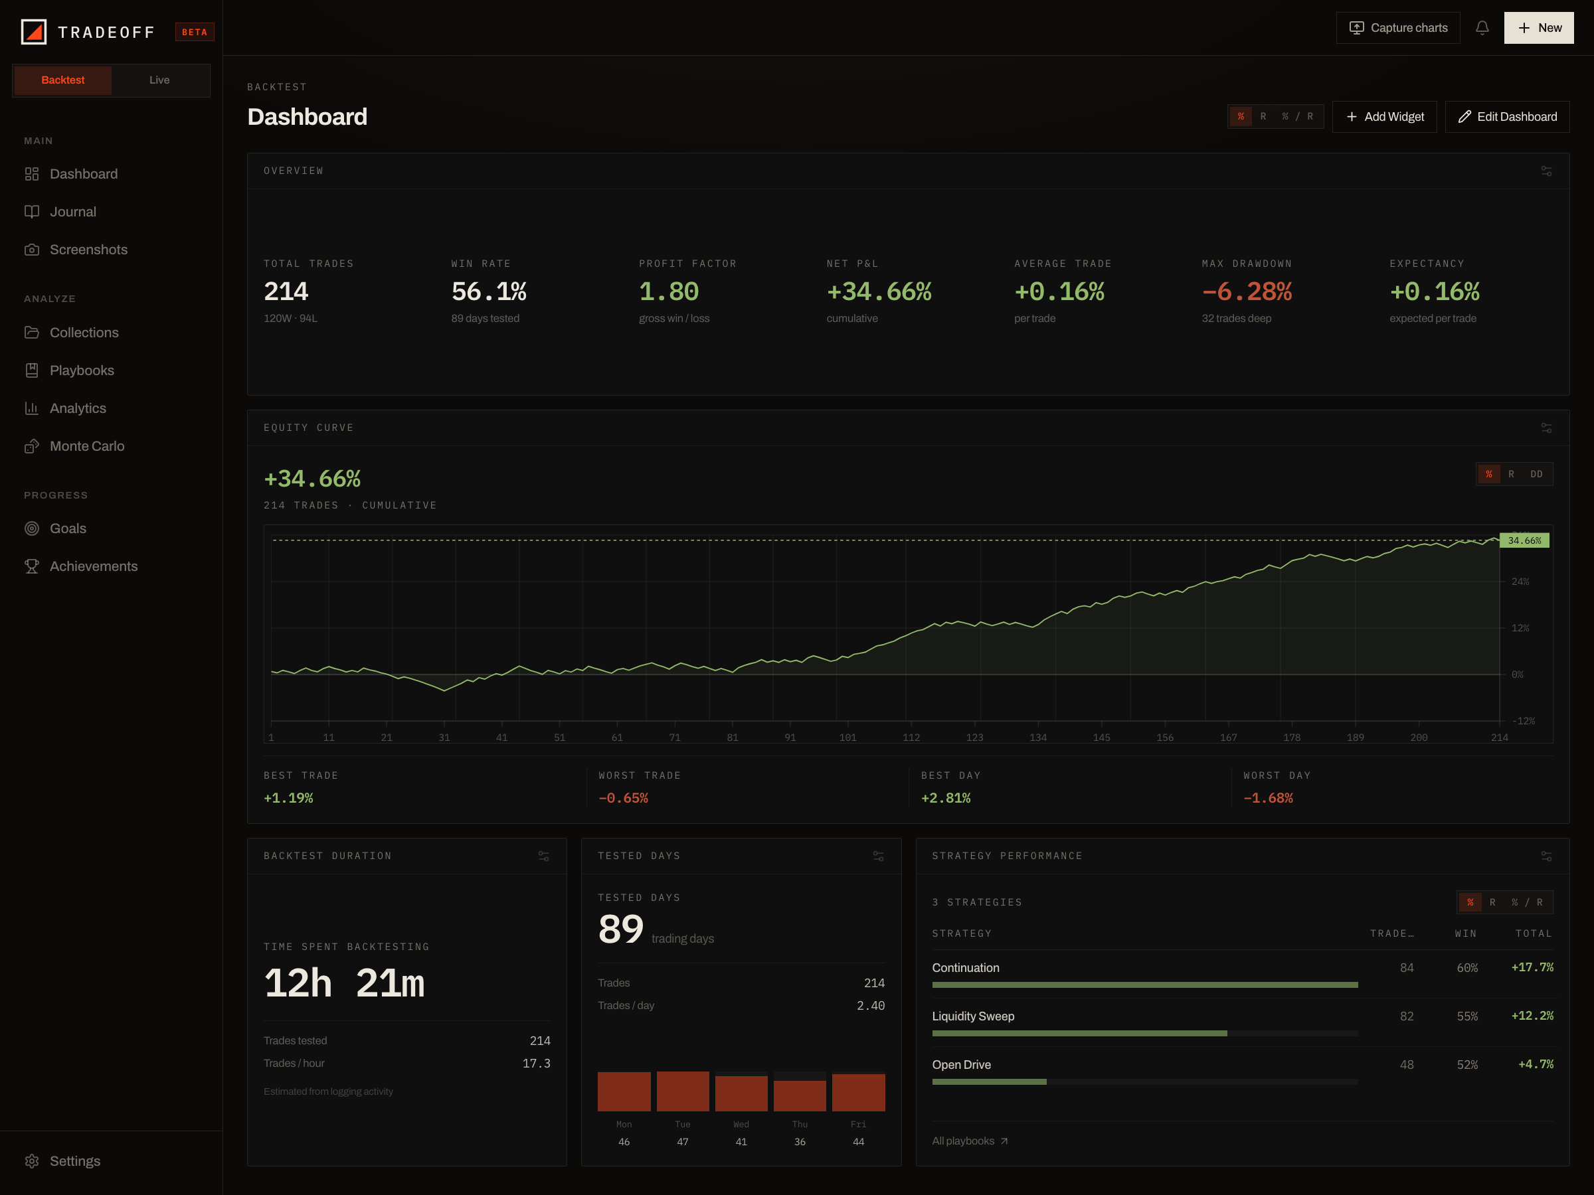Click the Capture charts button
Screen dimensions: 1594x1195
(1398, 28)
